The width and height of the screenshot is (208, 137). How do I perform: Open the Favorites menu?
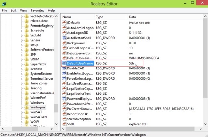coord(37,10)
